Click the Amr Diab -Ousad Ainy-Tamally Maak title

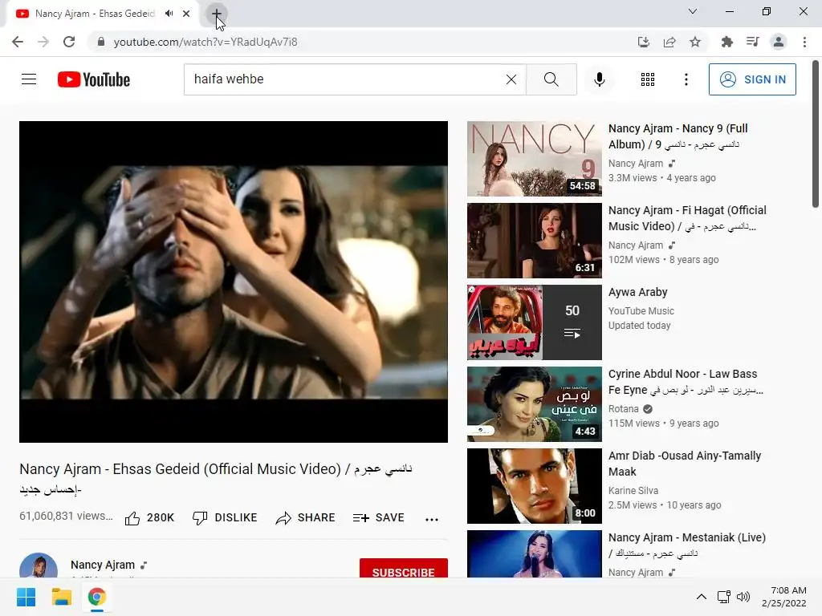tap(685, 464)
